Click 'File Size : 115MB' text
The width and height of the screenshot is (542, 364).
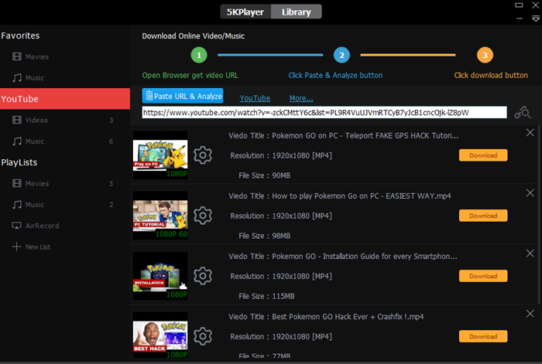click(x=266, y=296)
